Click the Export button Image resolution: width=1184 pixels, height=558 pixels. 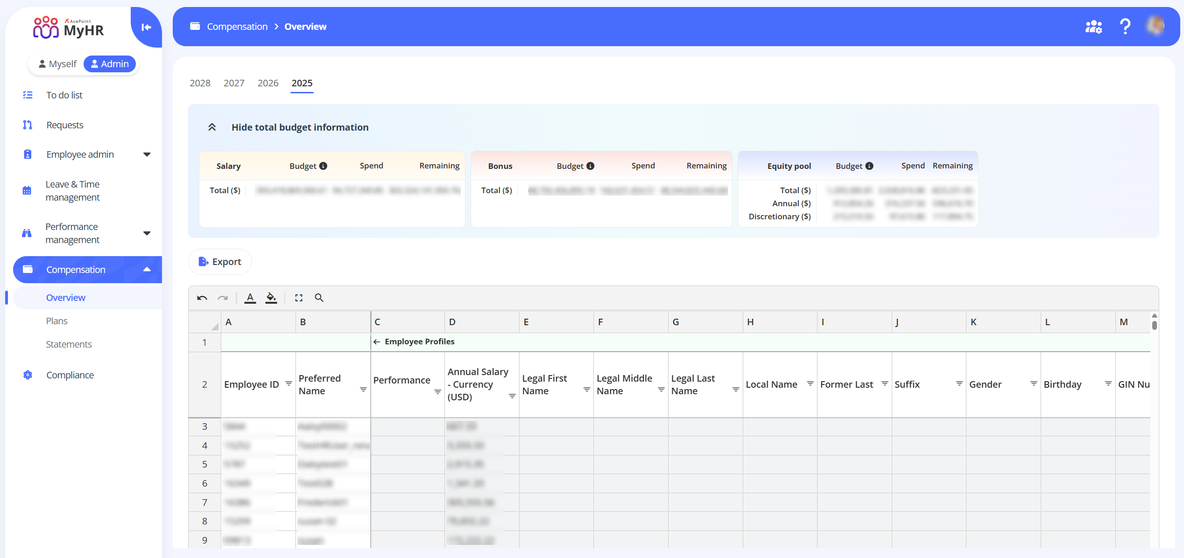(220, 262)
